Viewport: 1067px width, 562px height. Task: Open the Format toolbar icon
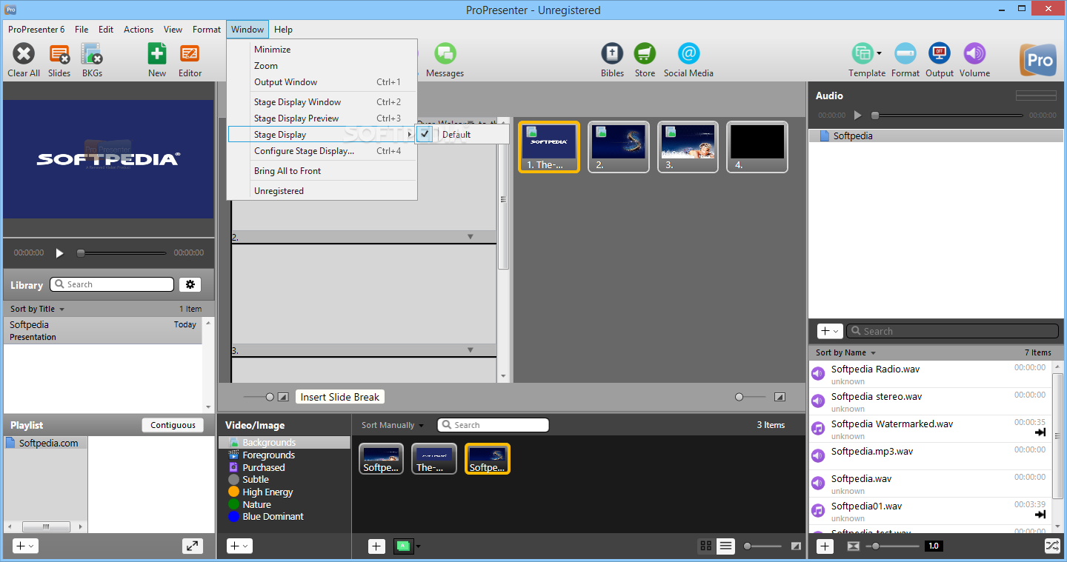[x=905, y=54]
